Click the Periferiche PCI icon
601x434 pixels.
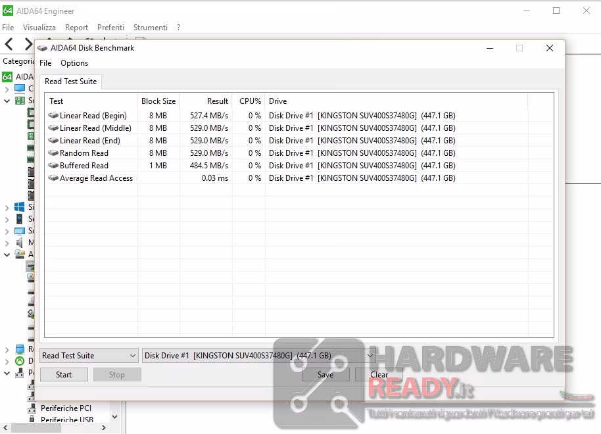click(x=32, y=409)
